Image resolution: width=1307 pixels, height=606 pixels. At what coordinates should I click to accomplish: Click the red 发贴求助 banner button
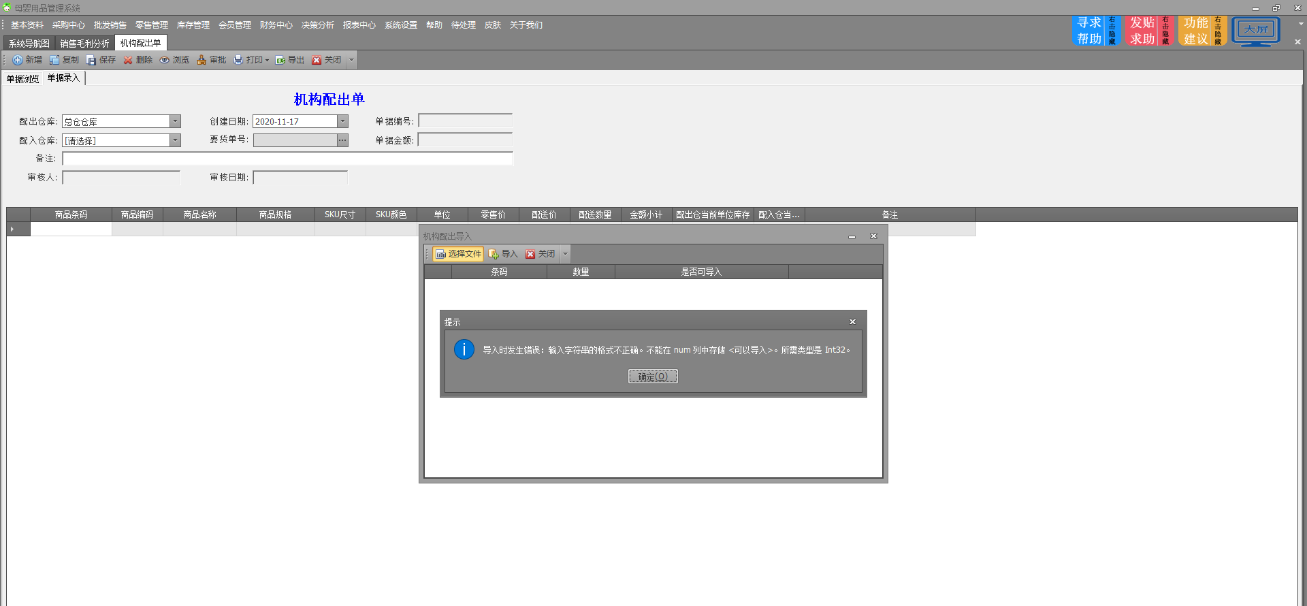(x=1149, y=31)
